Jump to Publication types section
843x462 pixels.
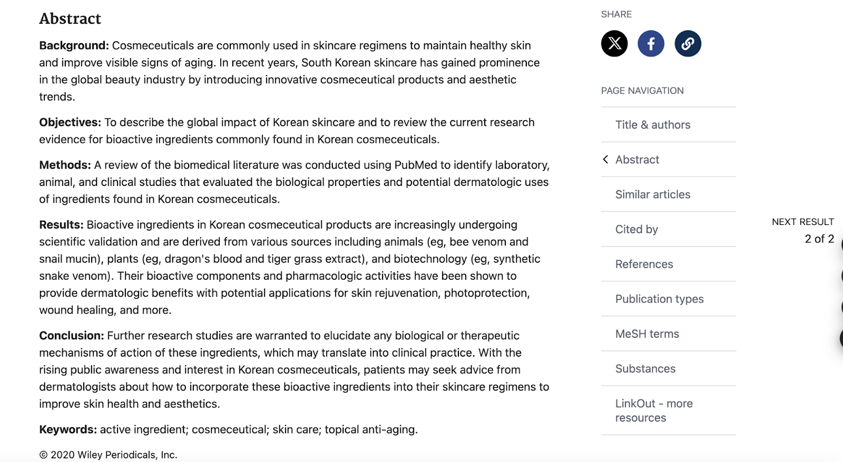pos(659,299)
